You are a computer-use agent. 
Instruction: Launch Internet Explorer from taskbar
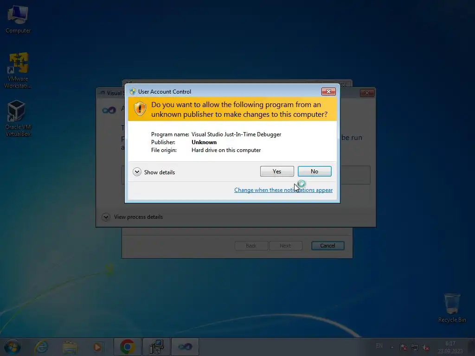[x=41, y=347]
